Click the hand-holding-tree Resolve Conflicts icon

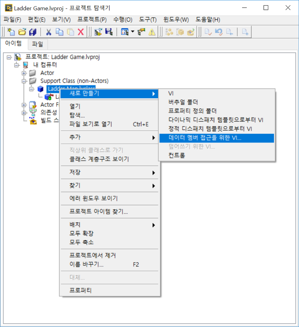pos(141,32)
